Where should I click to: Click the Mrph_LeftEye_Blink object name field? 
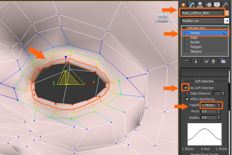(202, 13)
